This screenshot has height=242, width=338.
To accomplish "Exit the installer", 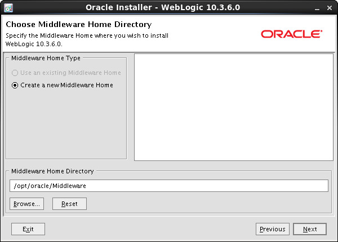I will coord(28,229).
